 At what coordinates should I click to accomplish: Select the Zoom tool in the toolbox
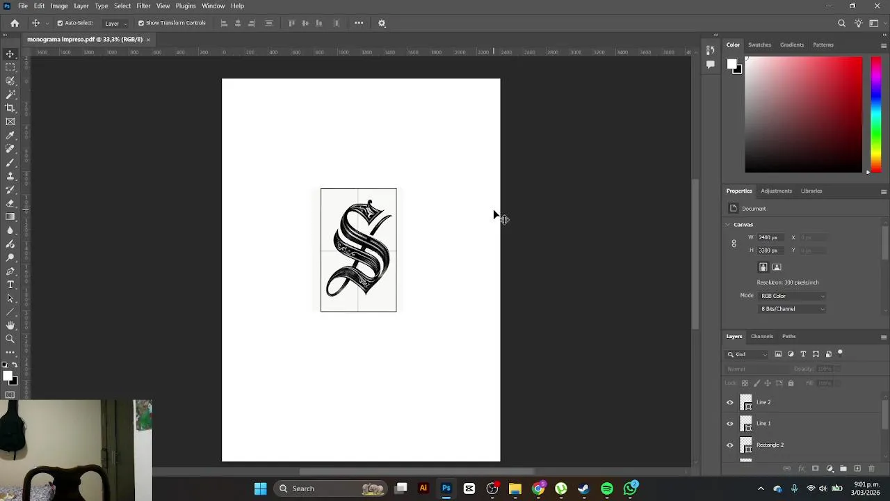pyautogui.click(x=10, y=339)
